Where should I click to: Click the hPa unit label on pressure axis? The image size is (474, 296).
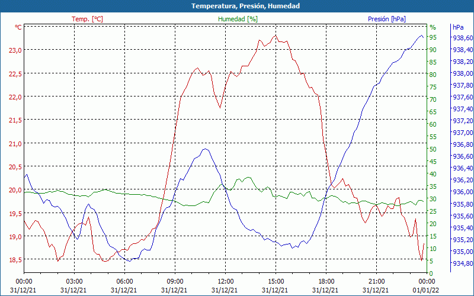point(458,27)
